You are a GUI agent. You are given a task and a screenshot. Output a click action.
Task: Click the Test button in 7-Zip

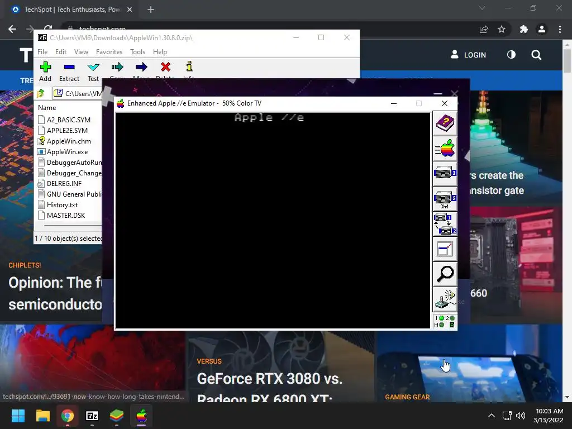[x=93, y=71]
